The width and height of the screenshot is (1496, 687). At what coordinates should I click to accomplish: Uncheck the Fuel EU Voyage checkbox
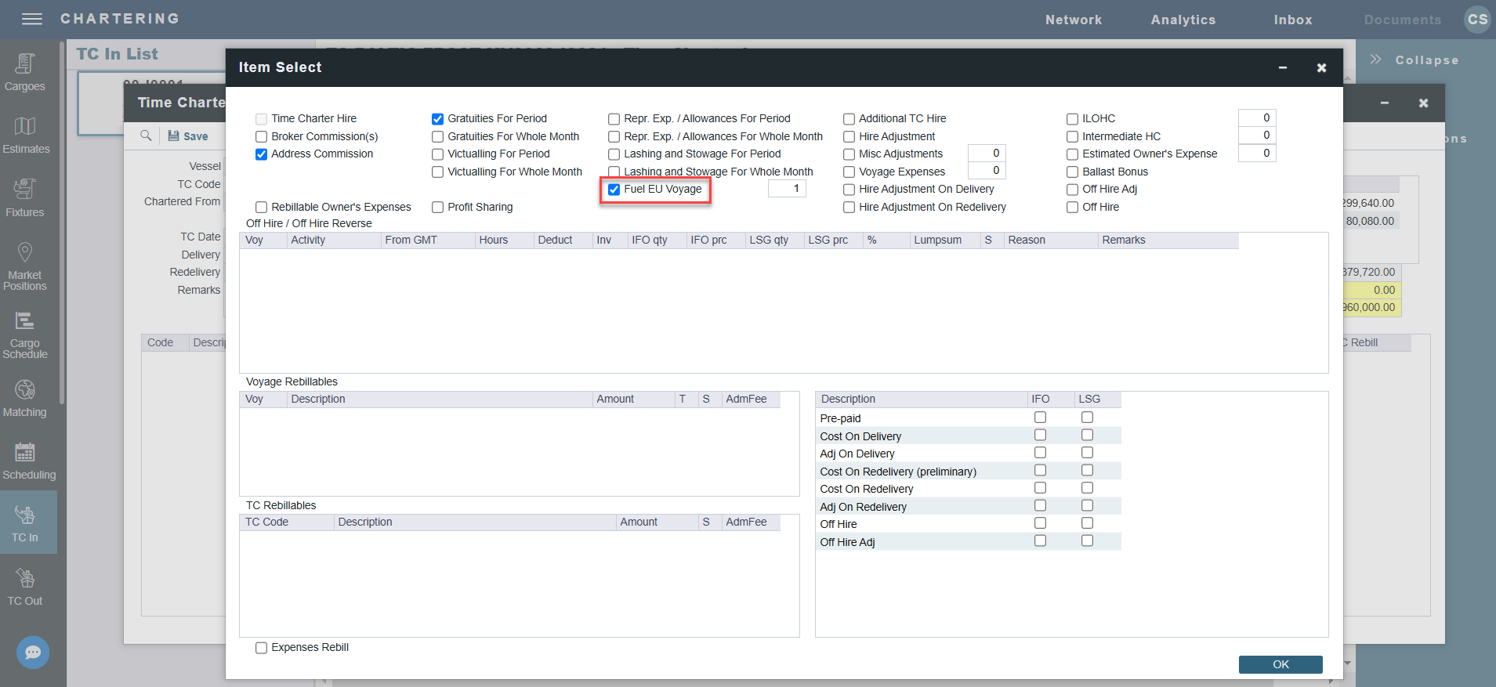click(614, 190)
